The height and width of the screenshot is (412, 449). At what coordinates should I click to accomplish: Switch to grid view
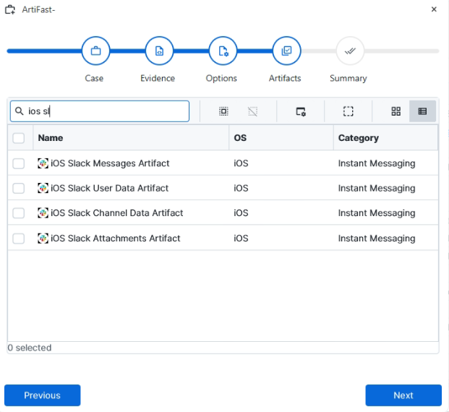tap(396, 111)
